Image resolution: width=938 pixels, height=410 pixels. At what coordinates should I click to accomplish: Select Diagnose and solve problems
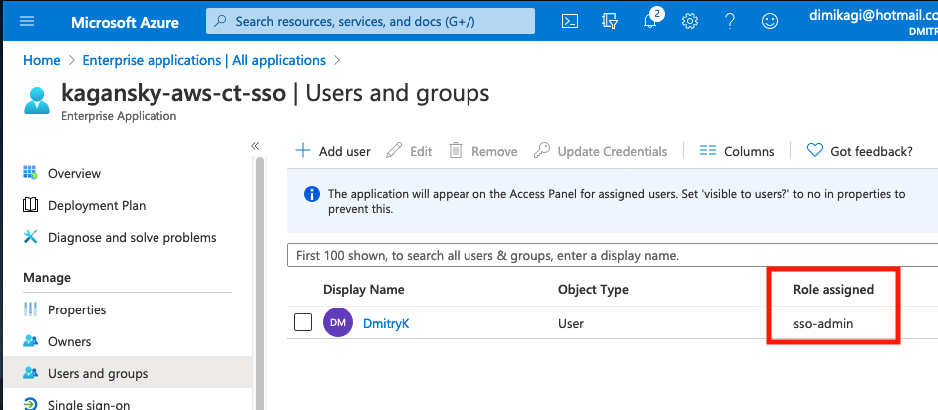[132, 237]
